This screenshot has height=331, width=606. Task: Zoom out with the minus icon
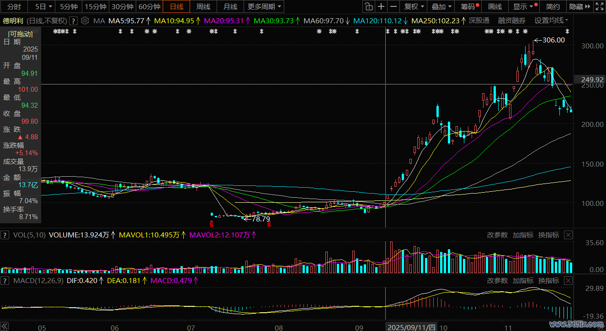[x=393, y=6]
